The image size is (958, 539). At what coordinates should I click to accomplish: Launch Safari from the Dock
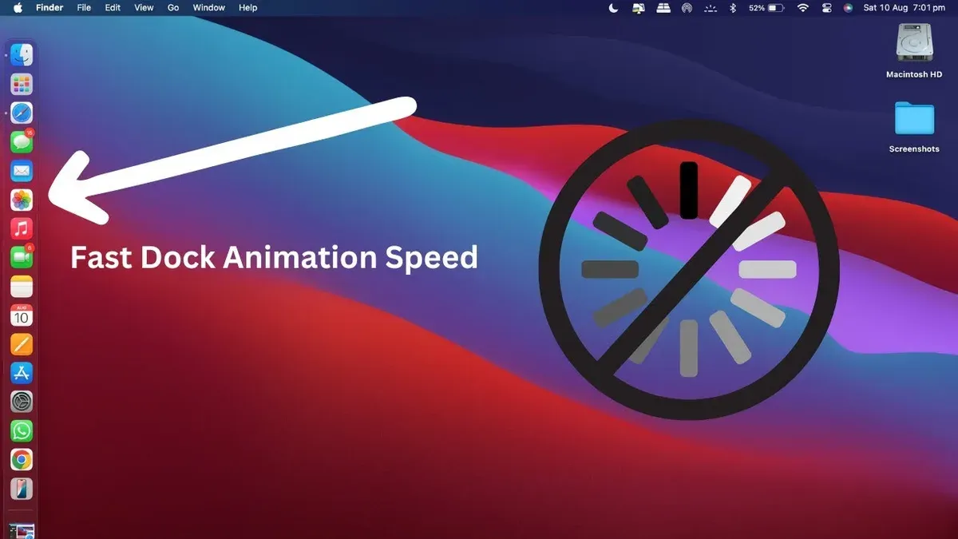point(22,113)
